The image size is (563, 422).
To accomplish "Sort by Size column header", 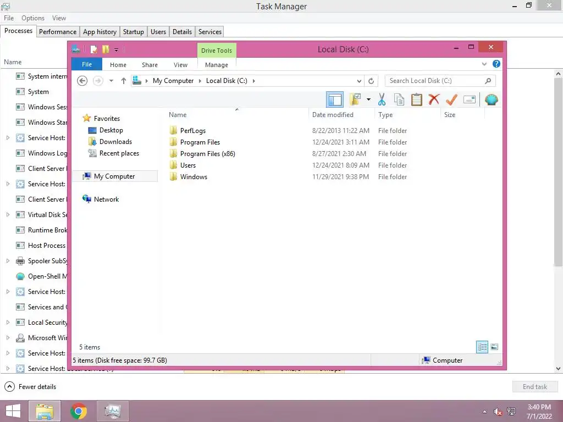I will pos(462,114).
